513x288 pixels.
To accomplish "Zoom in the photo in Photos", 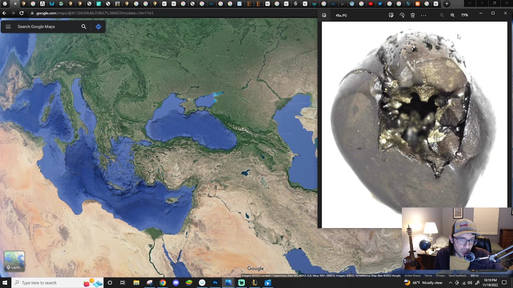I will click(452, 15).
